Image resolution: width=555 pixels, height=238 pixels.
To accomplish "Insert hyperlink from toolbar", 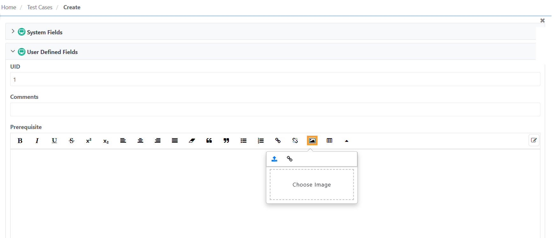I will point(278,140).
